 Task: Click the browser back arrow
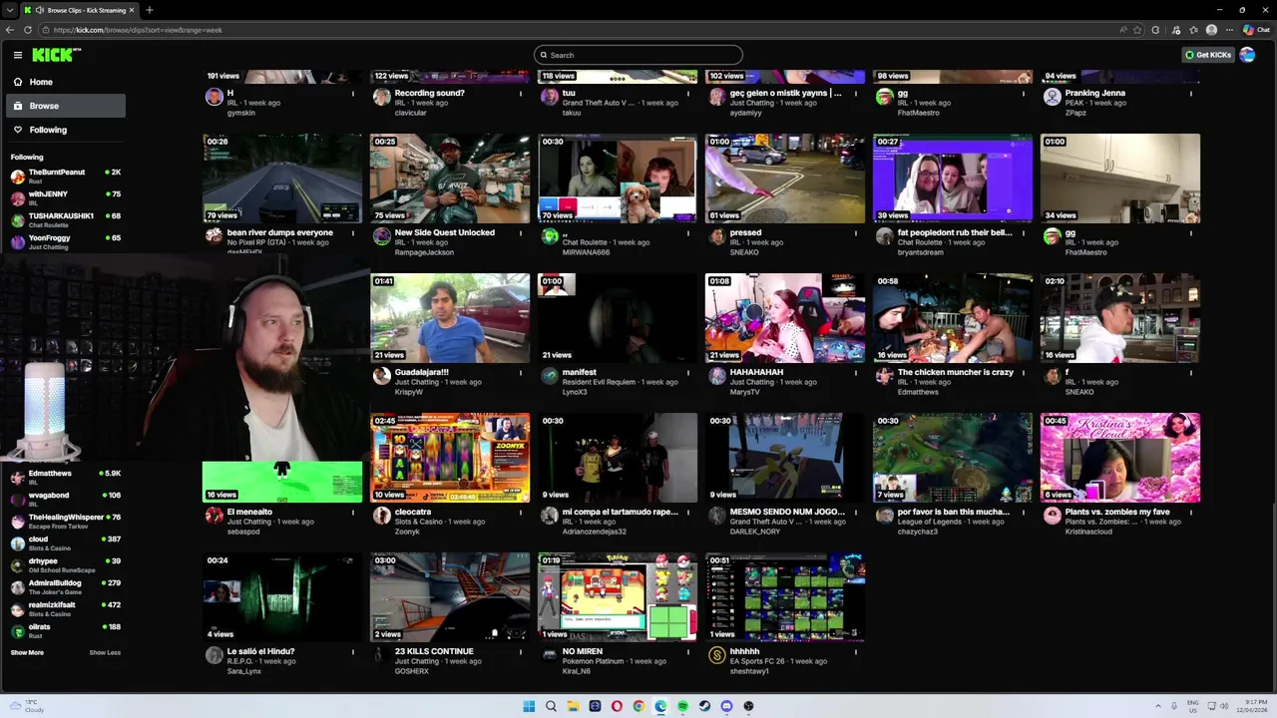coord(10,30)
